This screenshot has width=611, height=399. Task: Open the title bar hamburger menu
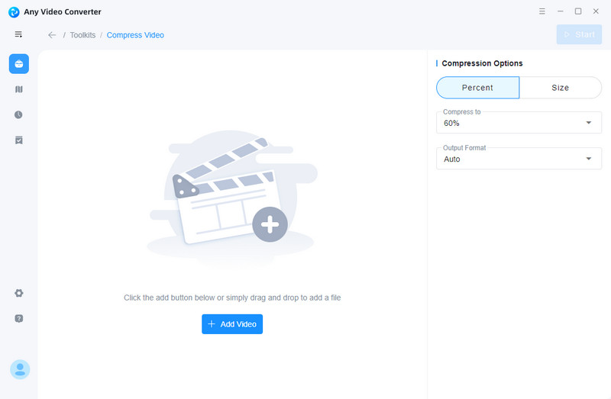tap(541, 11)
